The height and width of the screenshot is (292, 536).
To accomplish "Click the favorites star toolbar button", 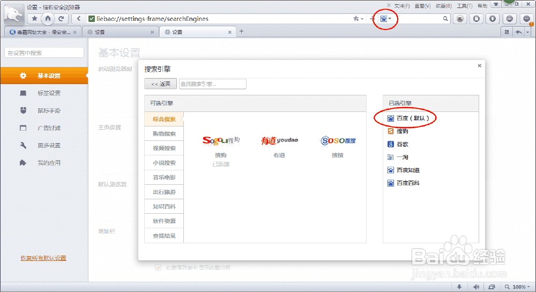I will (x=34, y=18).
